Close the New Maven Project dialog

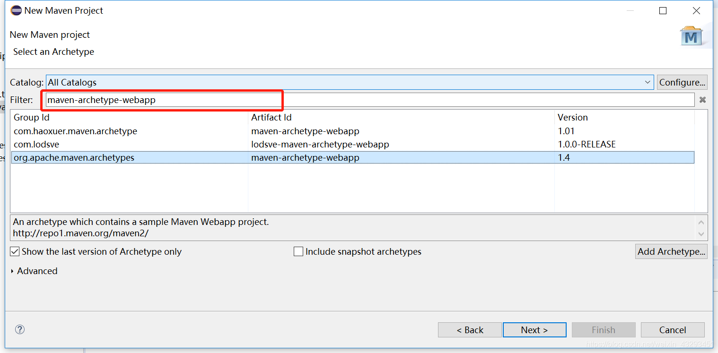pyautogui.click(x=696, y=10)
